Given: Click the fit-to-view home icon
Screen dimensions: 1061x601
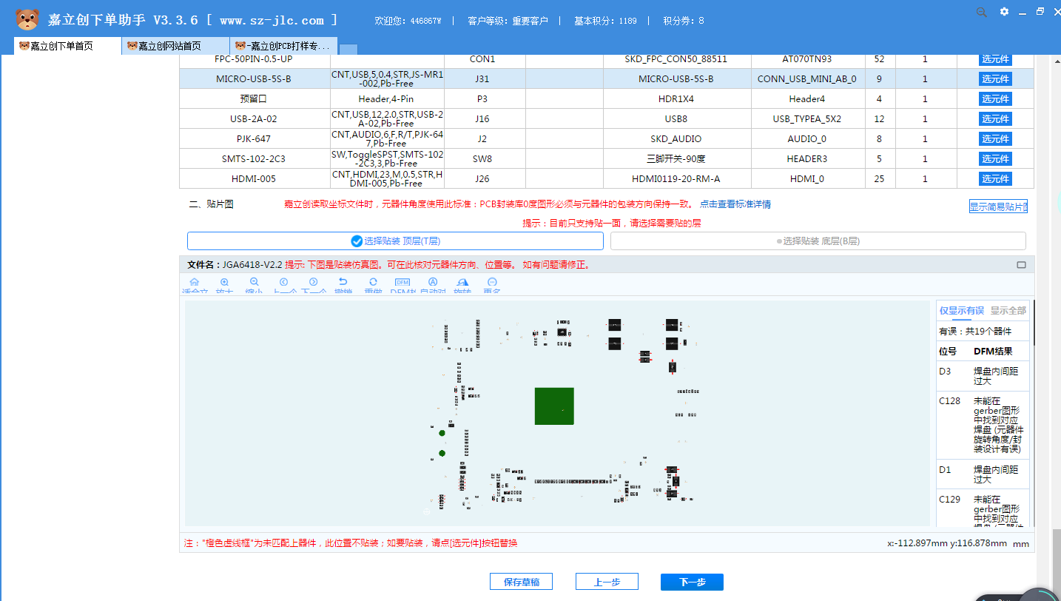Looking at the screenshot, I should point(195,283).
